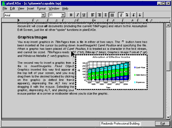This screenshot has height=128, width=172.
Task: Select the decimal tab stop icon
Action: (133, 15)
